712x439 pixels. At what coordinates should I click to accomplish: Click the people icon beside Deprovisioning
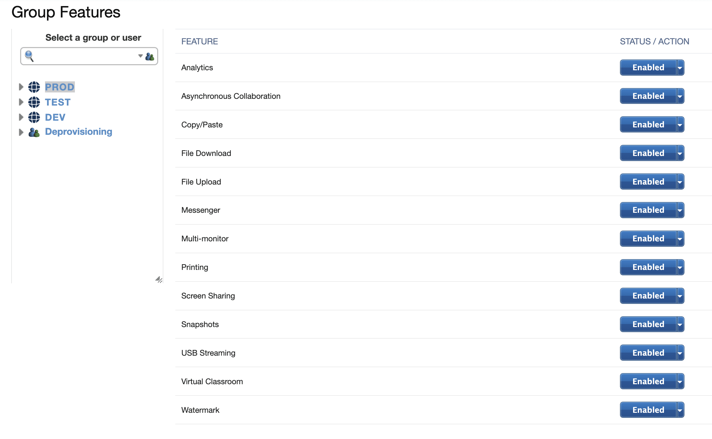(x=34, y=132)
